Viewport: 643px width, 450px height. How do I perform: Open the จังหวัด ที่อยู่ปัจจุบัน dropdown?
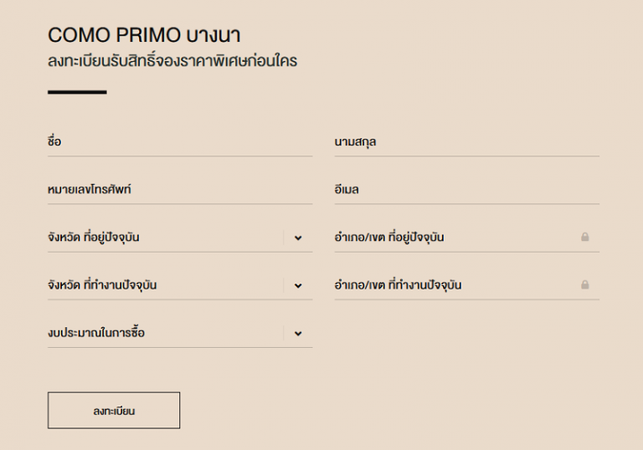click(x=180, y=238)
